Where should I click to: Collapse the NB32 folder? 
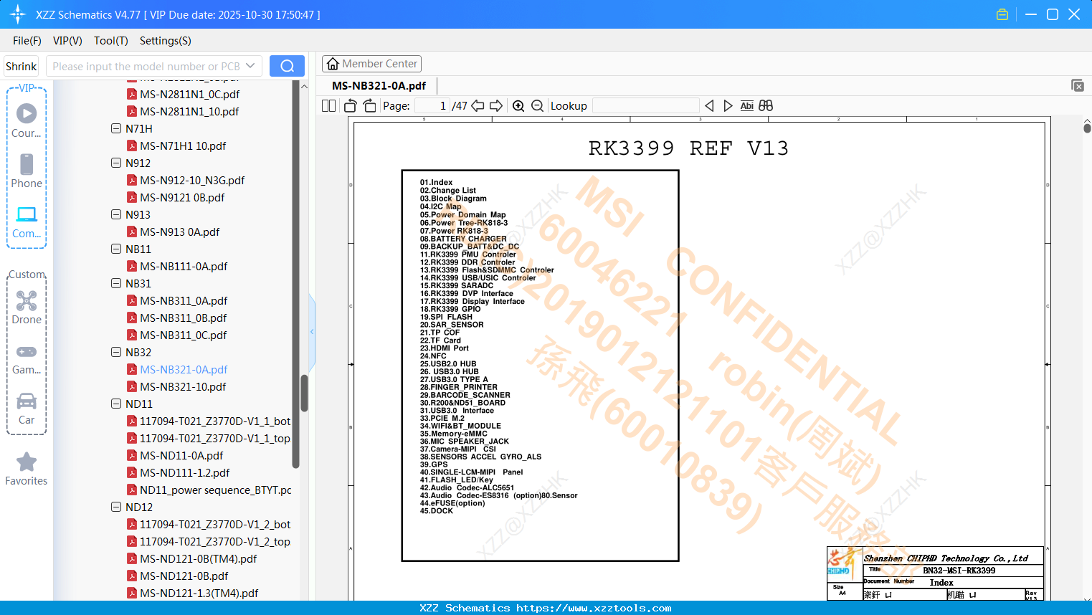point(115,352)
